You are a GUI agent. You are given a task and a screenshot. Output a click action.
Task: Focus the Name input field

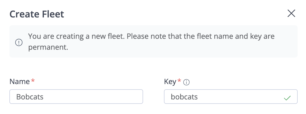coord(76,97)
